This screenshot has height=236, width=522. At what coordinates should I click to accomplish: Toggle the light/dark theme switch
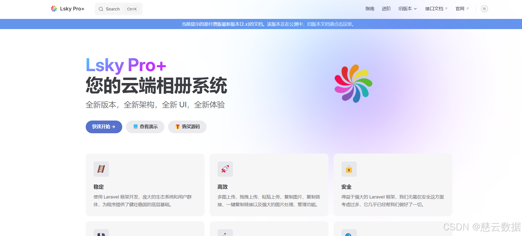coord(484,9)
